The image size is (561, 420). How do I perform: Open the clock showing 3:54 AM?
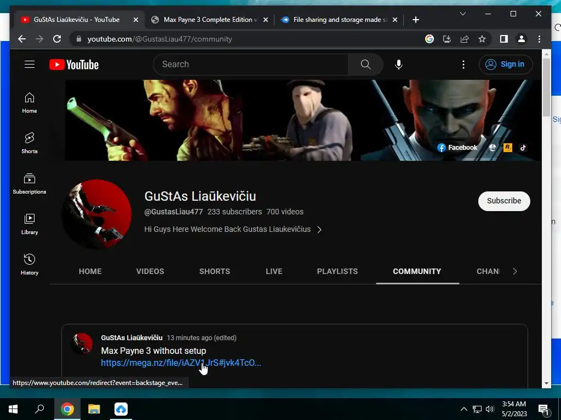pyautogui.click(x=514, y=409)
